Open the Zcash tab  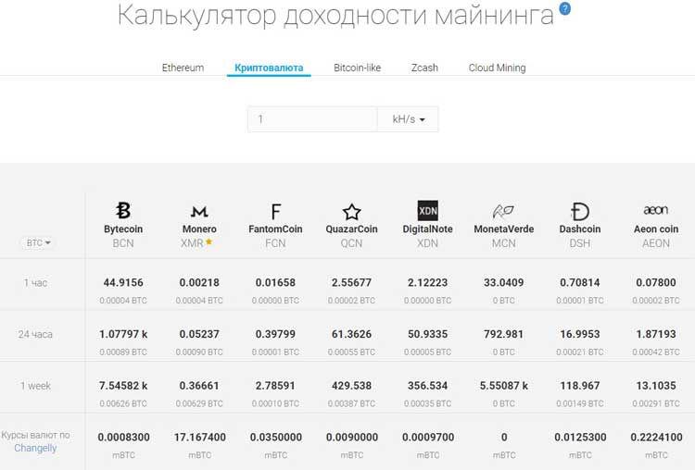(424, 68)
